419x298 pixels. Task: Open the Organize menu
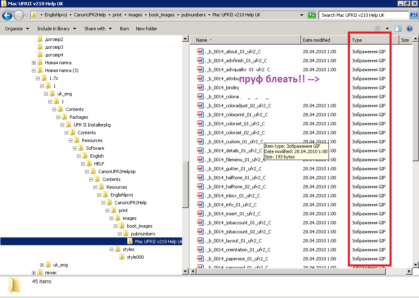[17, 29]
